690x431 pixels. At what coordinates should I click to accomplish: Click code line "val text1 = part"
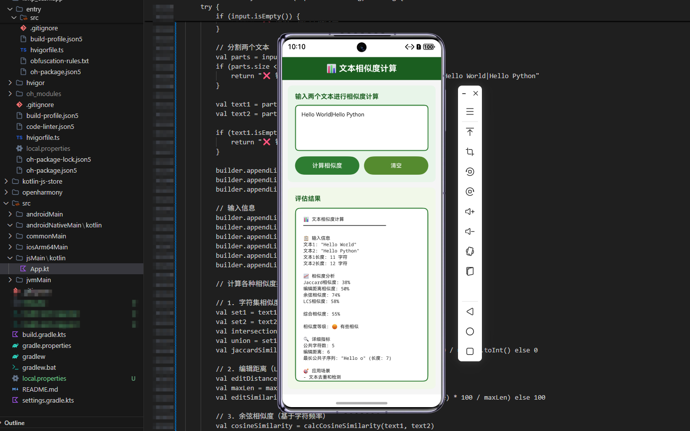point(246,105)
